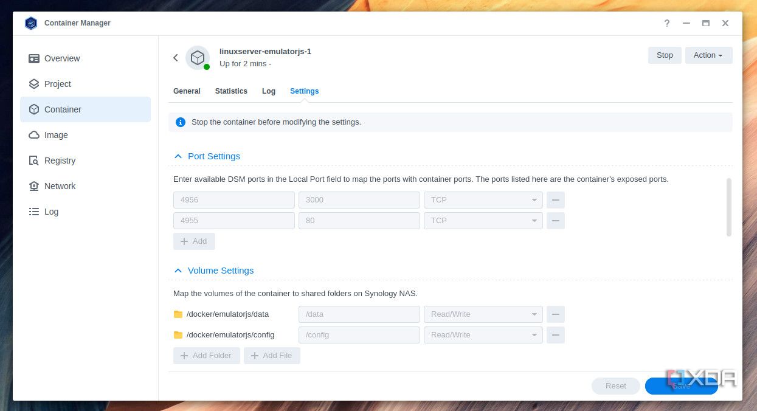Image resolution: width=757 pixels, height=411 pixels.
Task: Click the container port field 80
Action: tap(359, 221)
